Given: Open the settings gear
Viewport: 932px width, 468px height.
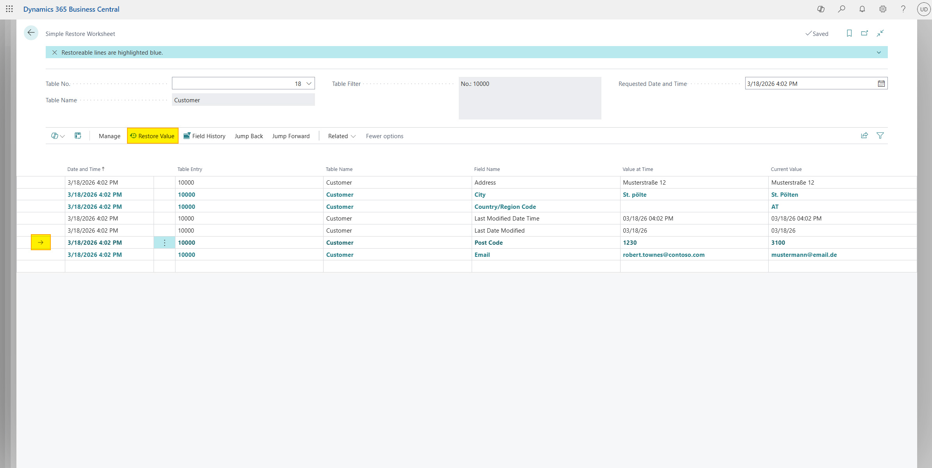Looking at the screenshot, I should tap(882, 9).
